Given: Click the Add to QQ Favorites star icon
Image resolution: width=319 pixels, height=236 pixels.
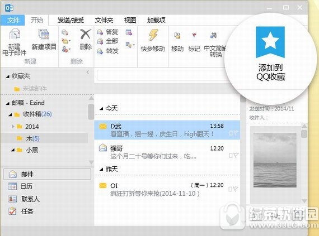Looking at the screenshot, I should [x=270, y=42].
